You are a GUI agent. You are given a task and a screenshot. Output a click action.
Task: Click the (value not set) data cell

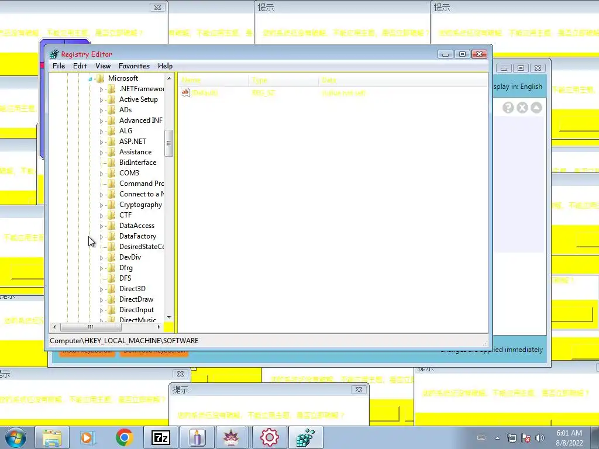[344, 93]
